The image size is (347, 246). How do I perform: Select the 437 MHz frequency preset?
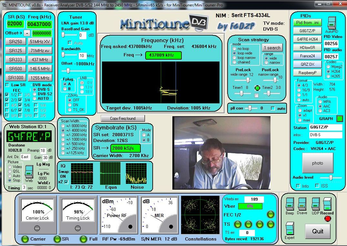pyautogui.click(x=40, y=60)
